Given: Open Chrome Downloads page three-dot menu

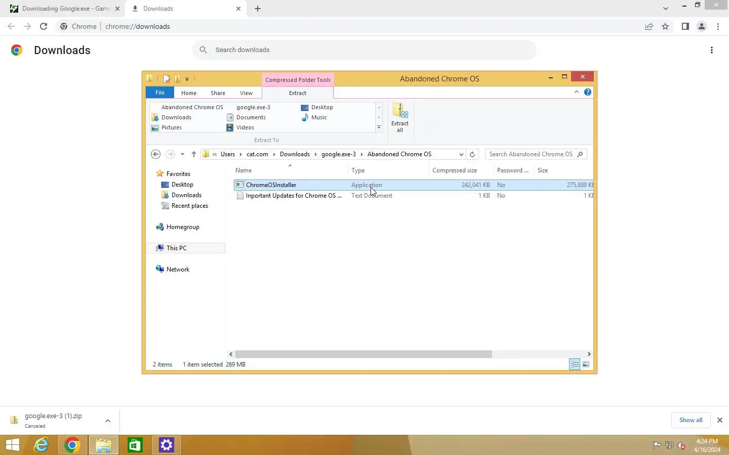Looking at the screenshot, I should 712,50.
